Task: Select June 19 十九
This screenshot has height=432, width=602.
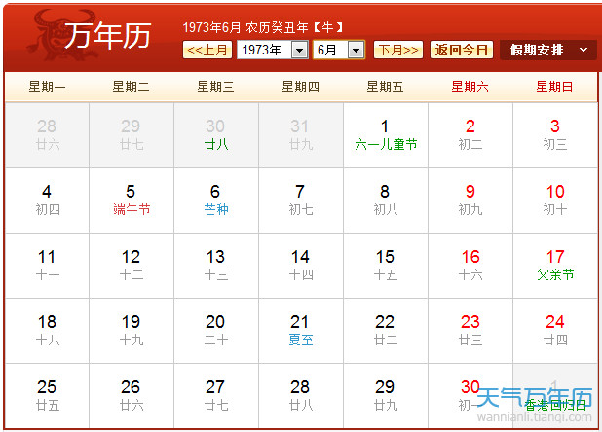Action: (132, 331)
